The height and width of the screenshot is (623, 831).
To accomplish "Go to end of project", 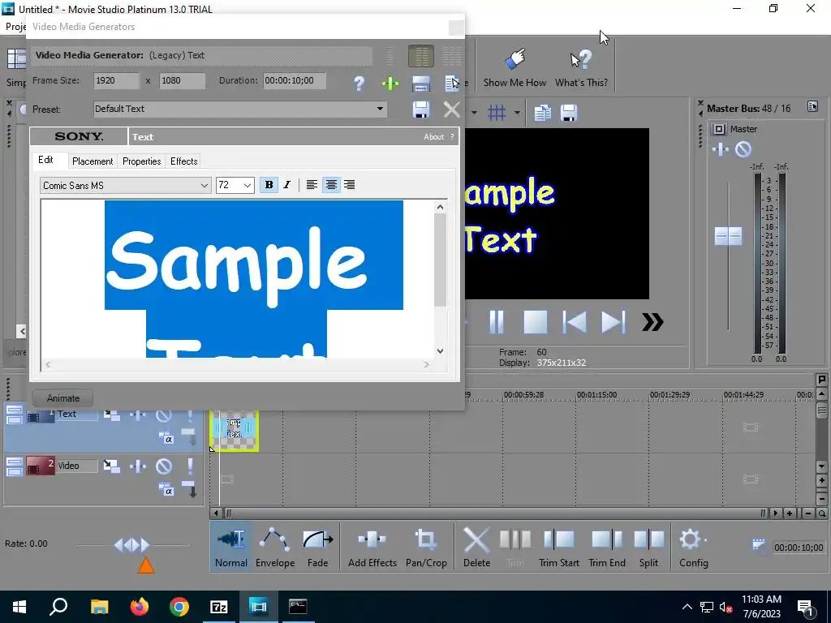I will pos(614,321).
